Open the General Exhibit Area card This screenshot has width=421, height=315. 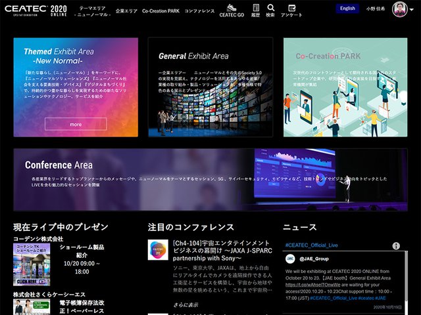[210, 87]
